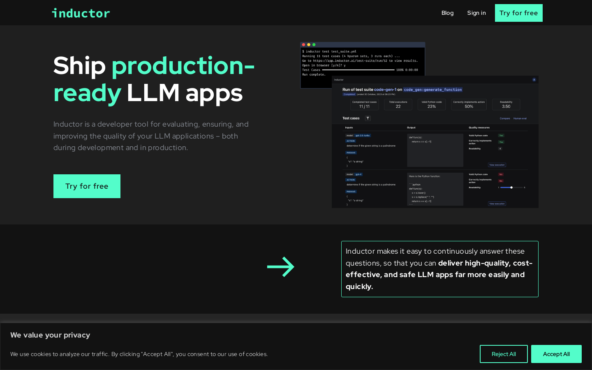
Task: Click the 'Inductor makes it easy' highlighted text box
Action: click(440, 269)
